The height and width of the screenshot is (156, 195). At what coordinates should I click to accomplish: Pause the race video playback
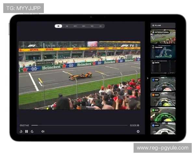[x=27, y=131]
